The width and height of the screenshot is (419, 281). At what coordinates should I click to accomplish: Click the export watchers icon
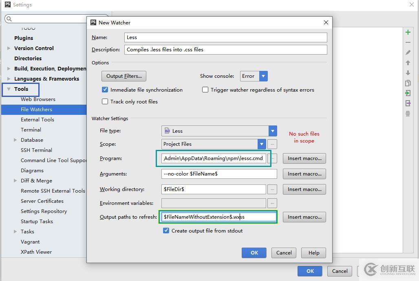(408, 103)
